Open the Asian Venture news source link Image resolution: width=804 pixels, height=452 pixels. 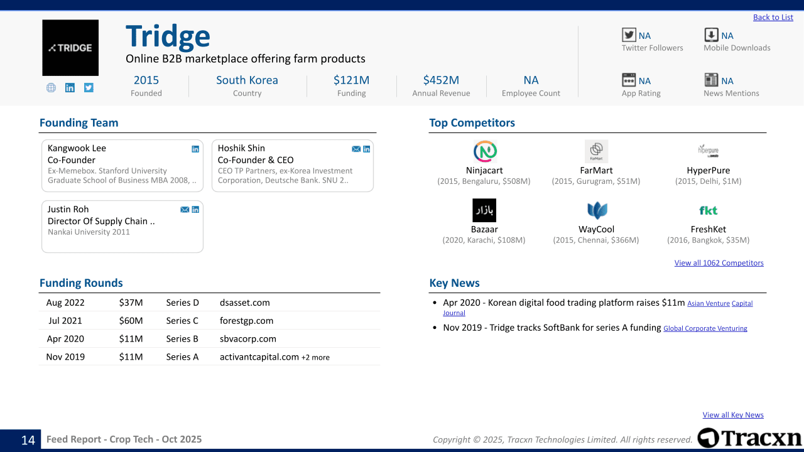click(x=708, y=304)
